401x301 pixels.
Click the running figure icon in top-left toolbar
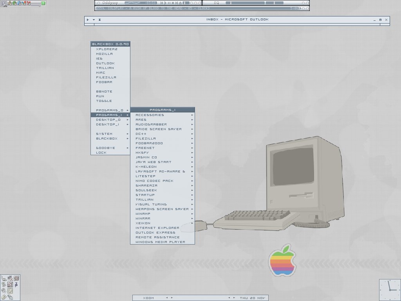10,3
